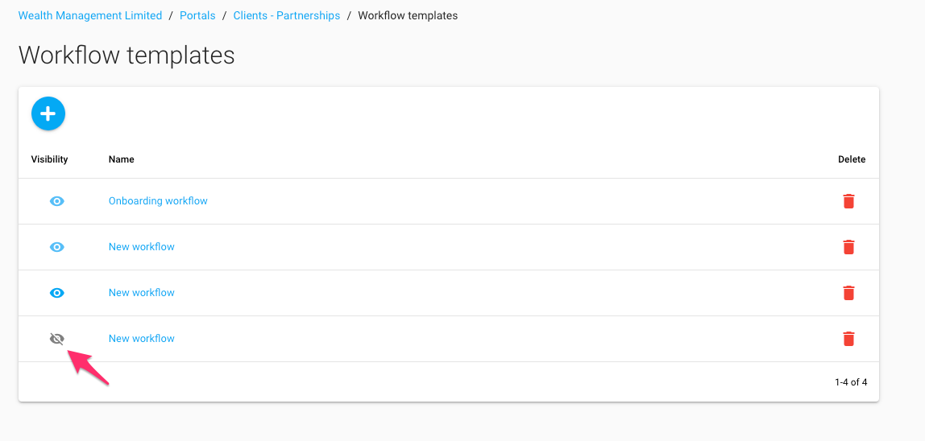Screen dimensions: 925x441
Task: Click the Visibility column header
Action: pyautogui.click(x=50, y=159)
